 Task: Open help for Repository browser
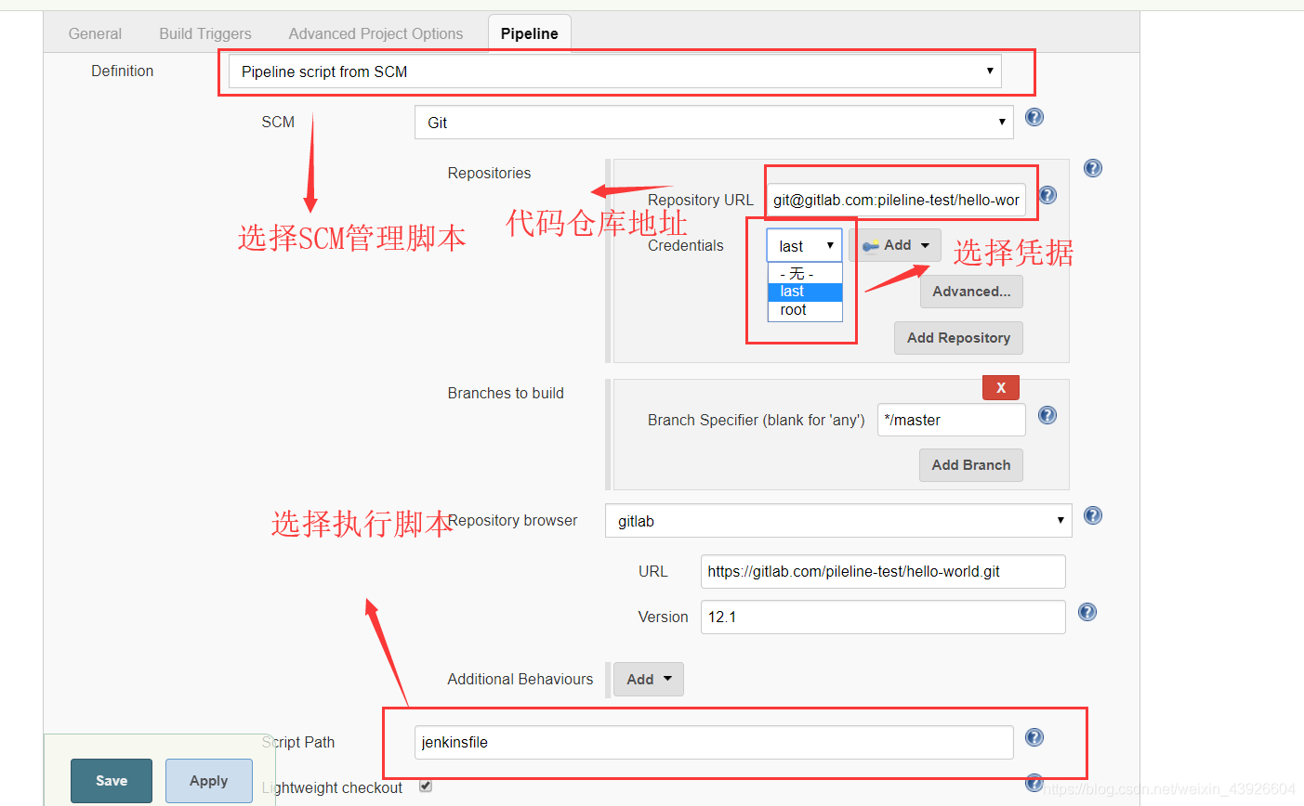pyautogui.click(x=1093, y=515)
